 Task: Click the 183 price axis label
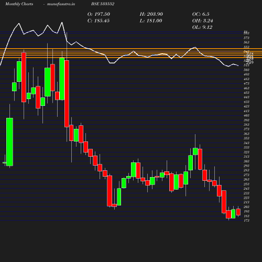pos(246,216)
